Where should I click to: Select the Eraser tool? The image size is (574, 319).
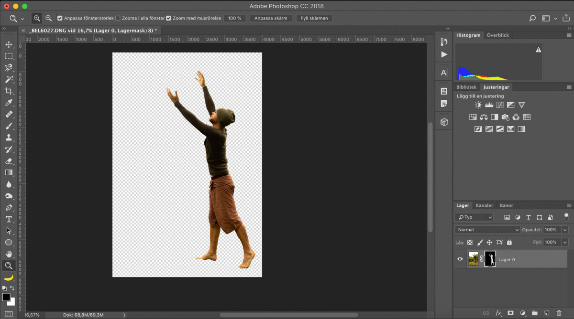click(x=9, y=161)
